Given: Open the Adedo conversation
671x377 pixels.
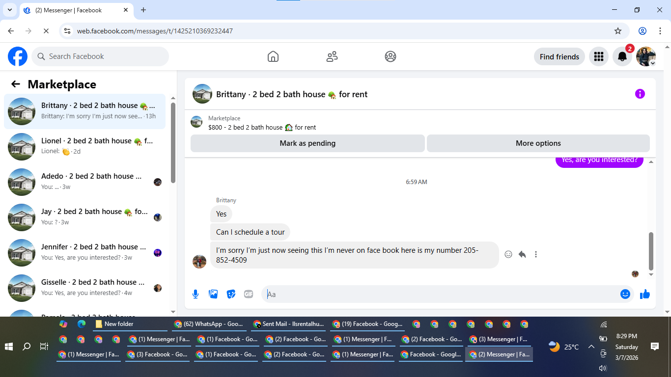Looking at the screenshot, I should tap(84, 182).
